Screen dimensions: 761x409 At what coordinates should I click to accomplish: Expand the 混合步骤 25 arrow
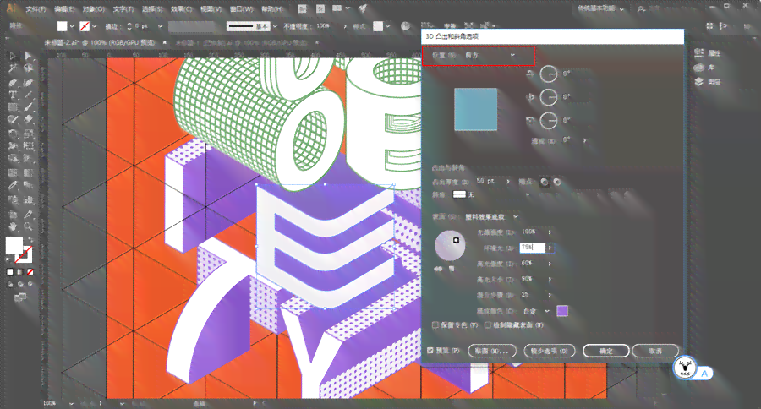tap(550, 295)
